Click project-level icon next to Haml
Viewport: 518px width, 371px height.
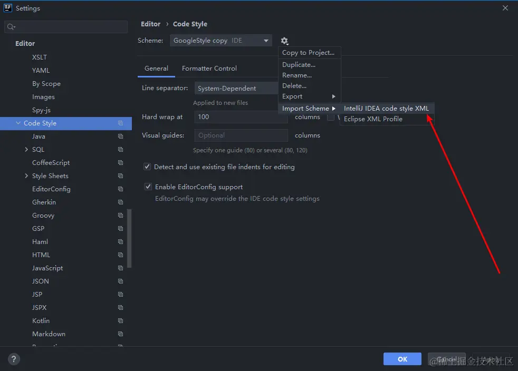(121, 241)
